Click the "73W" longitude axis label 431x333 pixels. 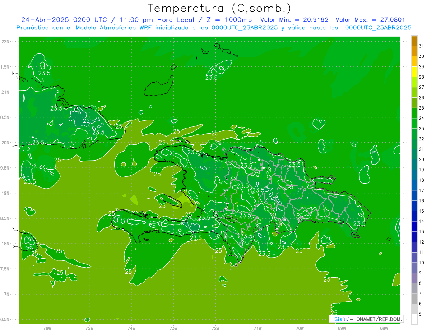coord(173,328)
